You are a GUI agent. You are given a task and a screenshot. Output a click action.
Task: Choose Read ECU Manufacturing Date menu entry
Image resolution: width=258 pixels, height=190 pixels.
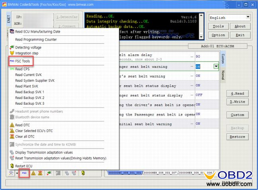[x=38, y=31]
